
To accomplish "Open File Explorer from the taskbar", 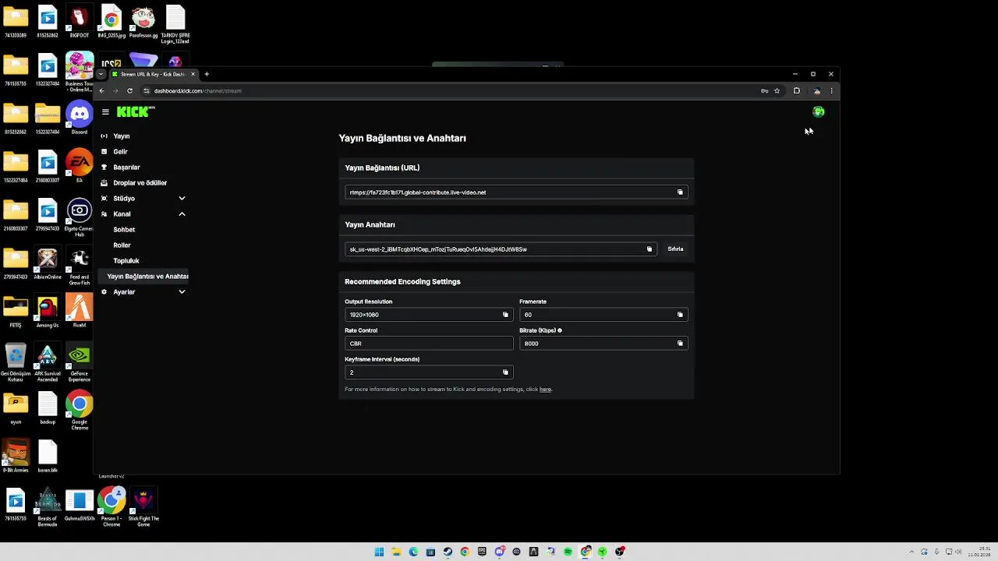I will pos(396,552).
